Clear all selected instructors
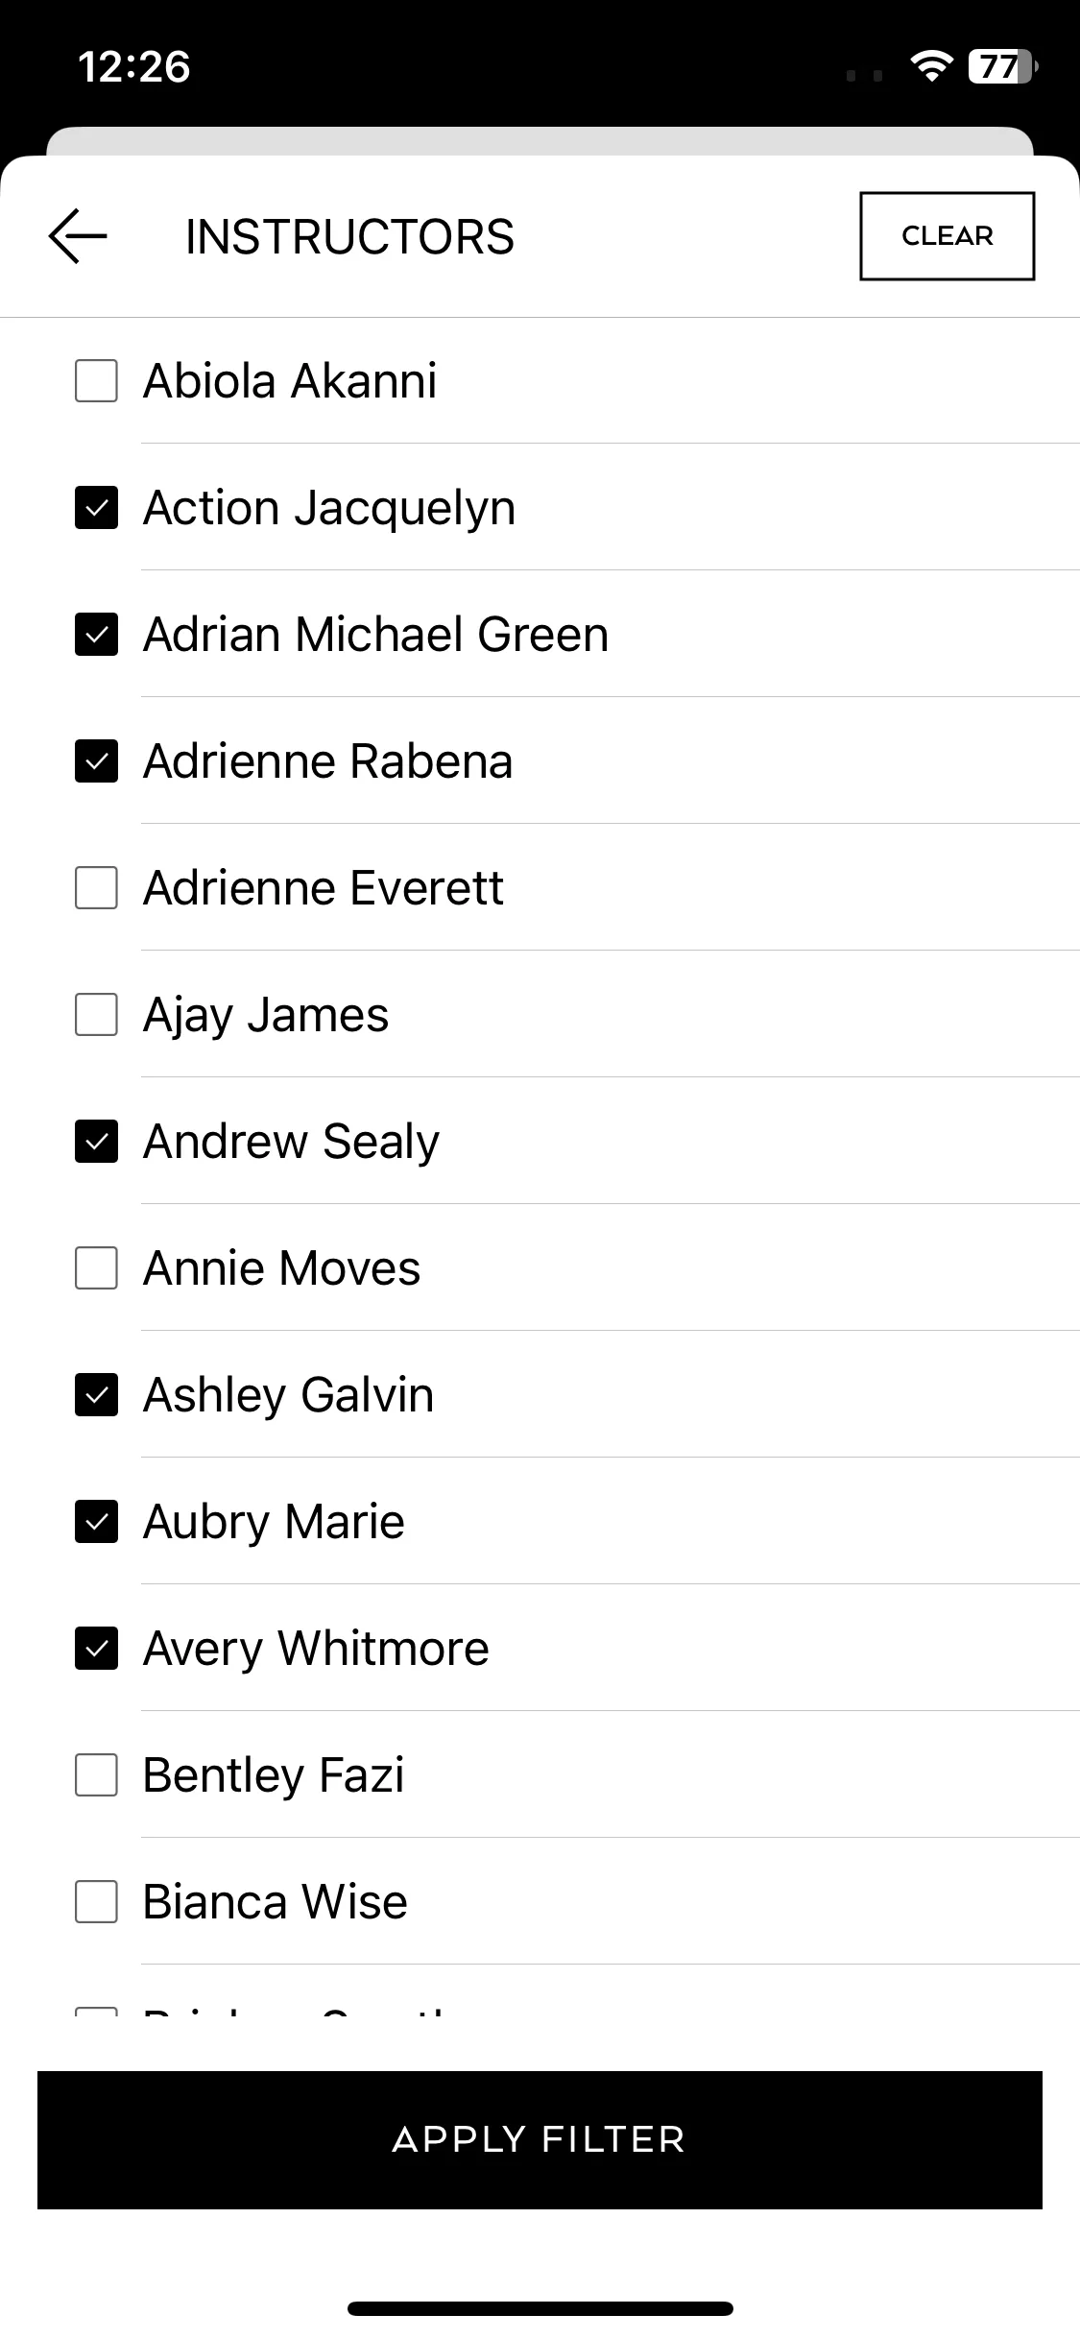 pyautogui.click(x=947, y=236)
